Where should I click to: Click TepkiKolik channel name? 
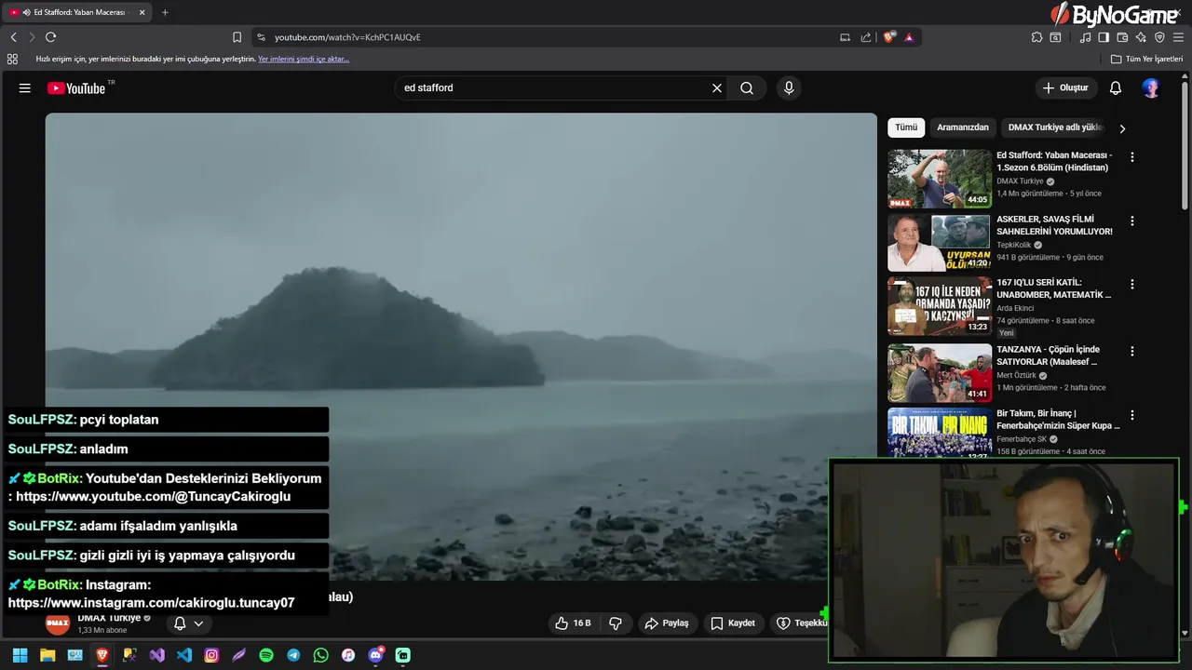[x=1014, y=245]
